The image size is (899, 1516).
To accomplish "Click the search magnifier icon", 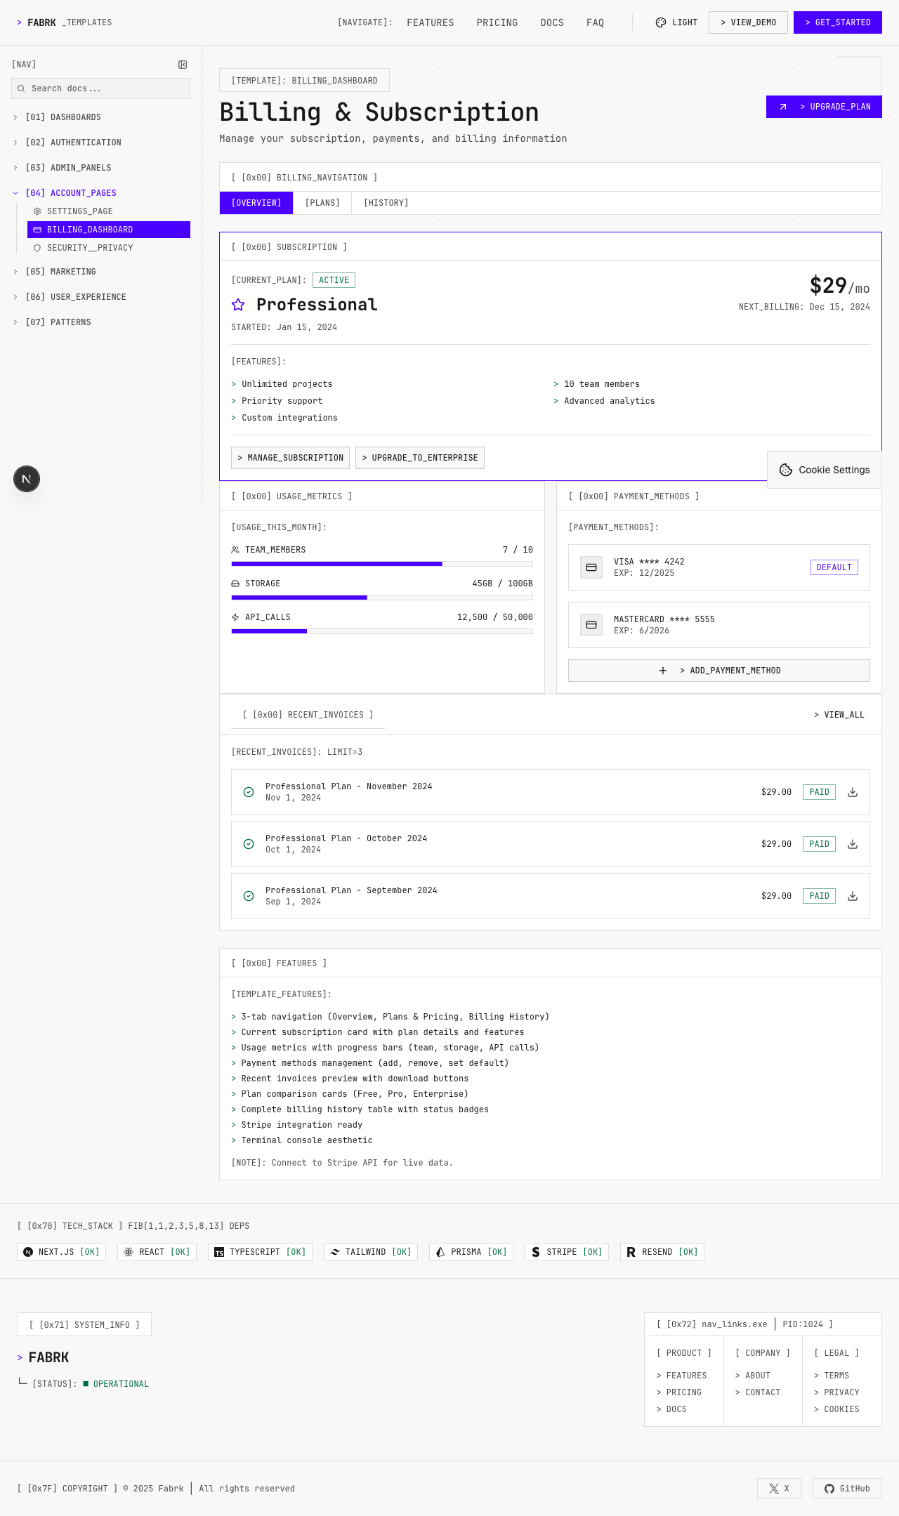I will tap(22, 88).
